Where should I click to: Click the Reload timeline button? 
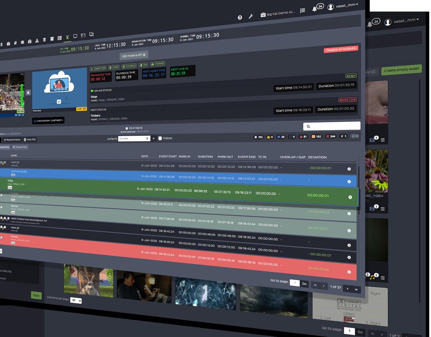click(12, 140)
